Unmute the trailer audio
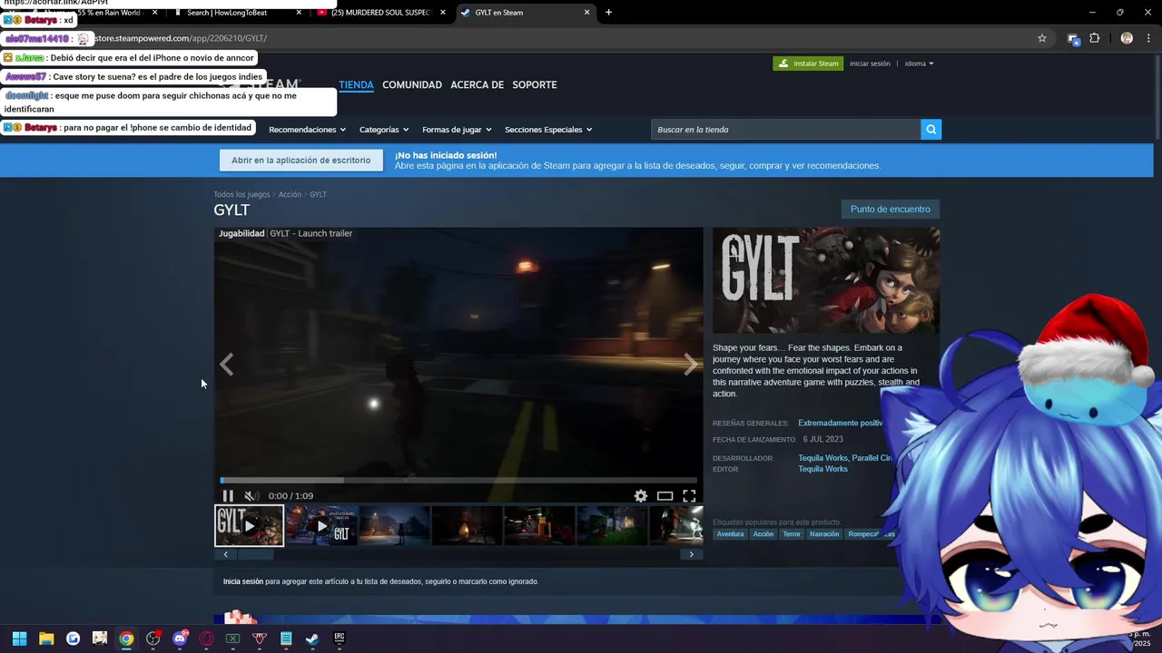The width and height of the screenshot is (1162, 653). (x=251, y=496)
